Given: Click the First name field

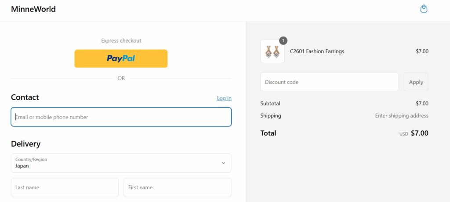Looking at the screenshot, I should tap(178, 188).
